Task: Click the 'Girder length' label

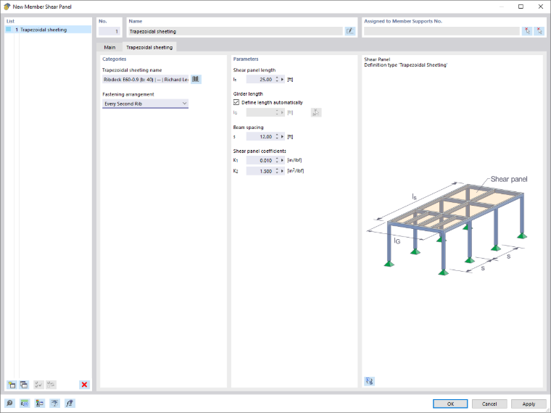Action: pyautogui.click(x=248, y=93)
